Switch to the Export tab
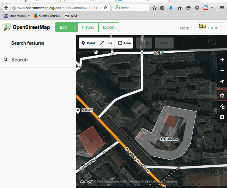227x188 pixels. point(109,27)
